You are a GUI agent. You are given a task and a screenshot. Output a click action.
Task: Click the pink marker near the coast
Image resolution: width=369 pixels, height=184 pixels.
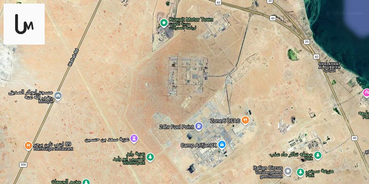[x=366, y=93]
